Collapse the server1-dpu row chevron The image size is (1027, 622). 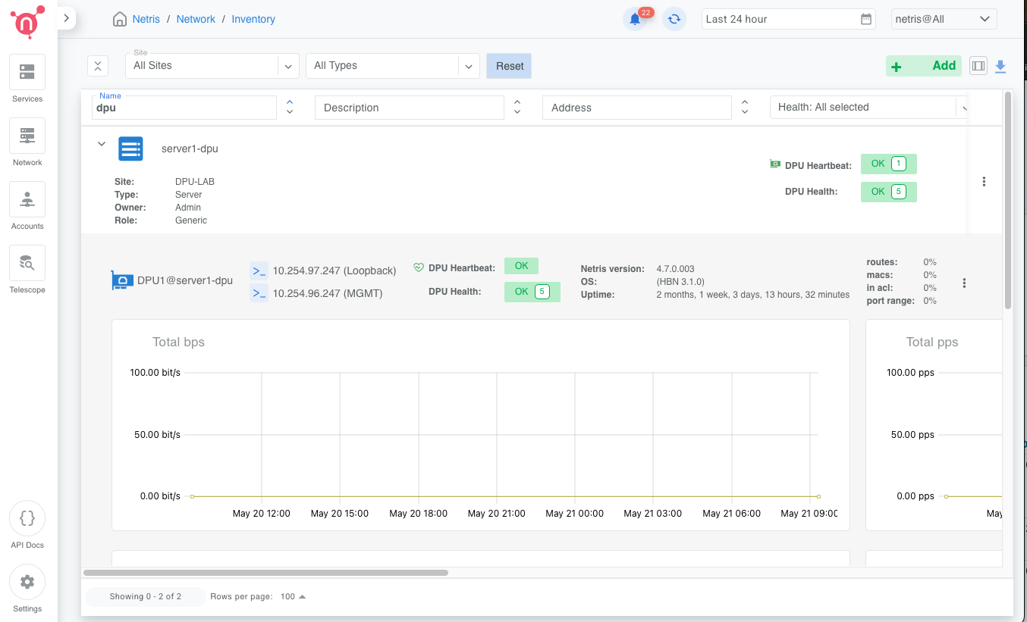point(102,144)
